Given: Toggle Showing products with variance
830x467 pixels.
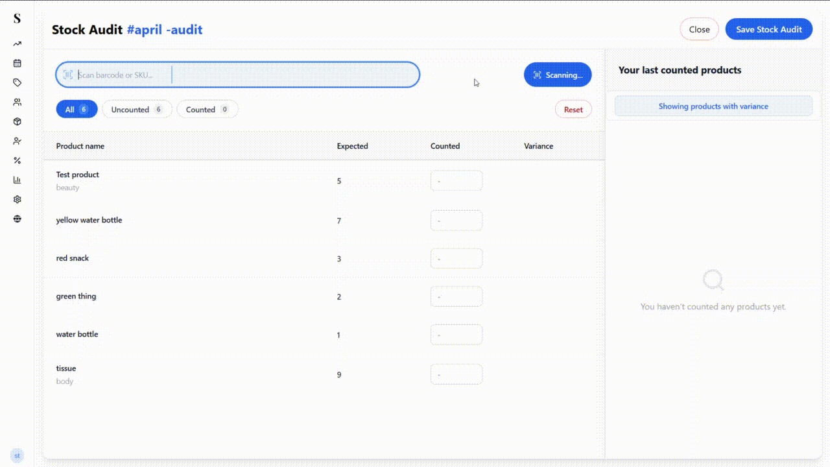Looking at the screenshot, I should [x=713, y=106].
